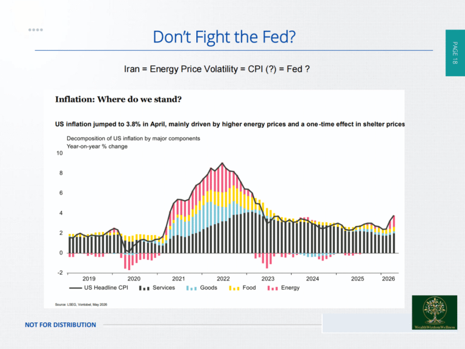This screenshot has height=349, width=465.
Task: Click the empty light box beside logo
Action: [367, 323]
